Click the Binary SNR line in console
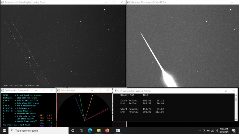The width and height of the screenshot is (239, 134). (134, 95)
